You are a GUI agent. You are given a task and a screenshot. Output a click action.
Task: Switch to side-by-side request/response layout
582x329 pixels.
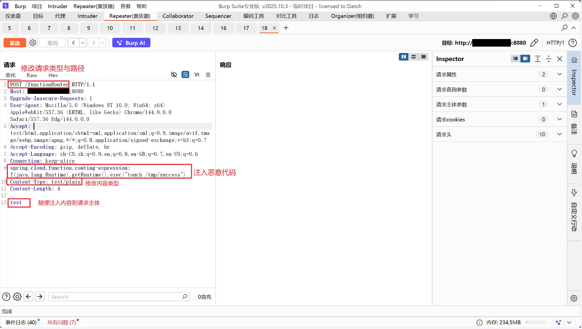[403, 57]
